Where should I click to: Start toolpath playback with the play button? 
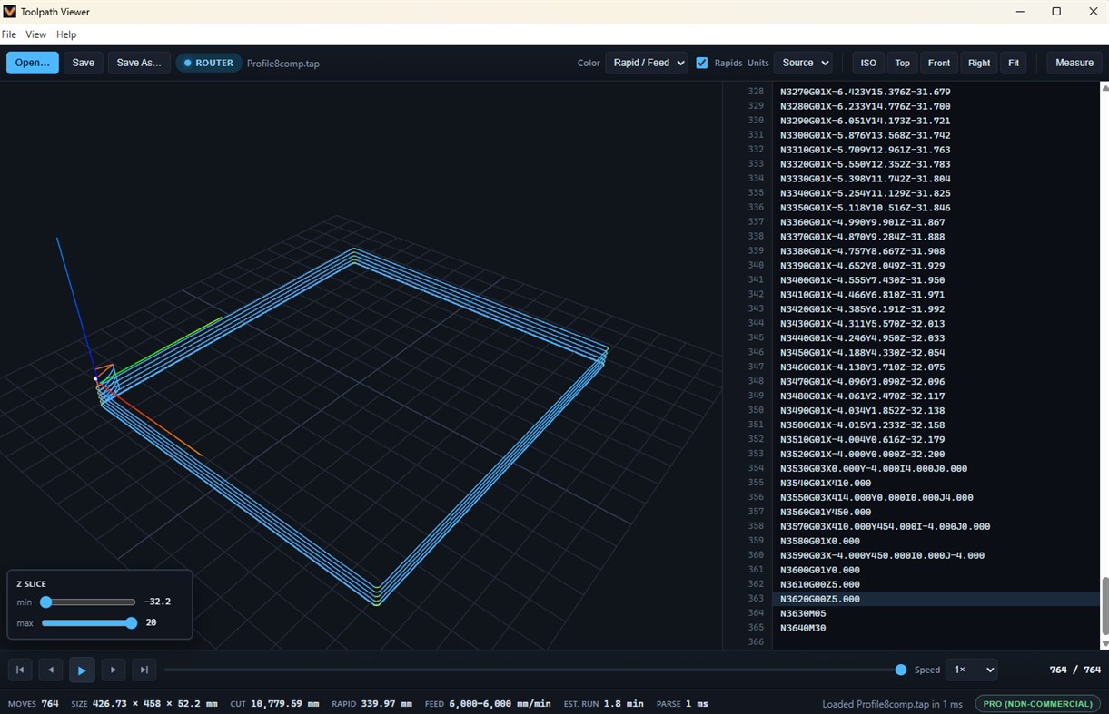click(x=82, y=670)
